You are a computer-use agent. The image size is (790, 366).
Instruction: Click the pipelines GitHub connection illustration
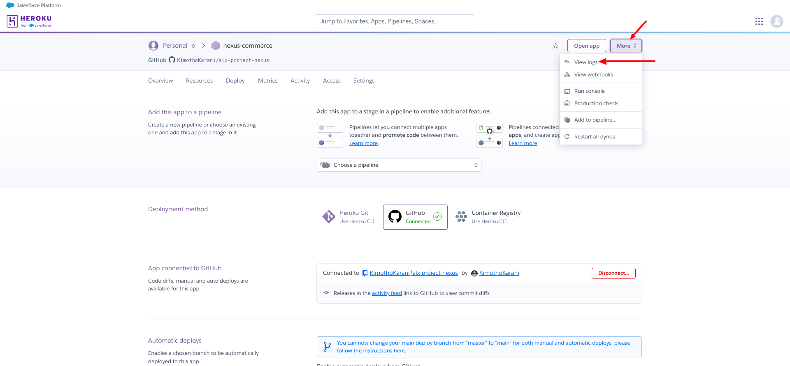coord(490,135)
